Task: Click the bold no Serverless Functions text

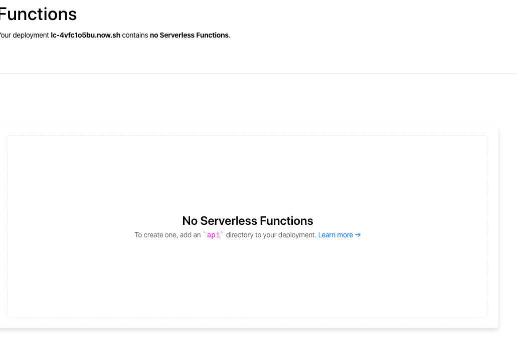Action: coord(189,35)
